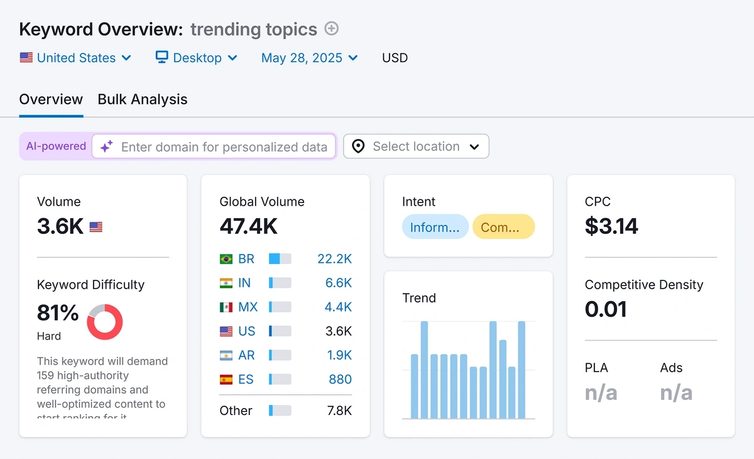This screenshot has height=459, width=754.
Task: Click the Spain flag in Global Volume
Action: click(x=226, y=379)
